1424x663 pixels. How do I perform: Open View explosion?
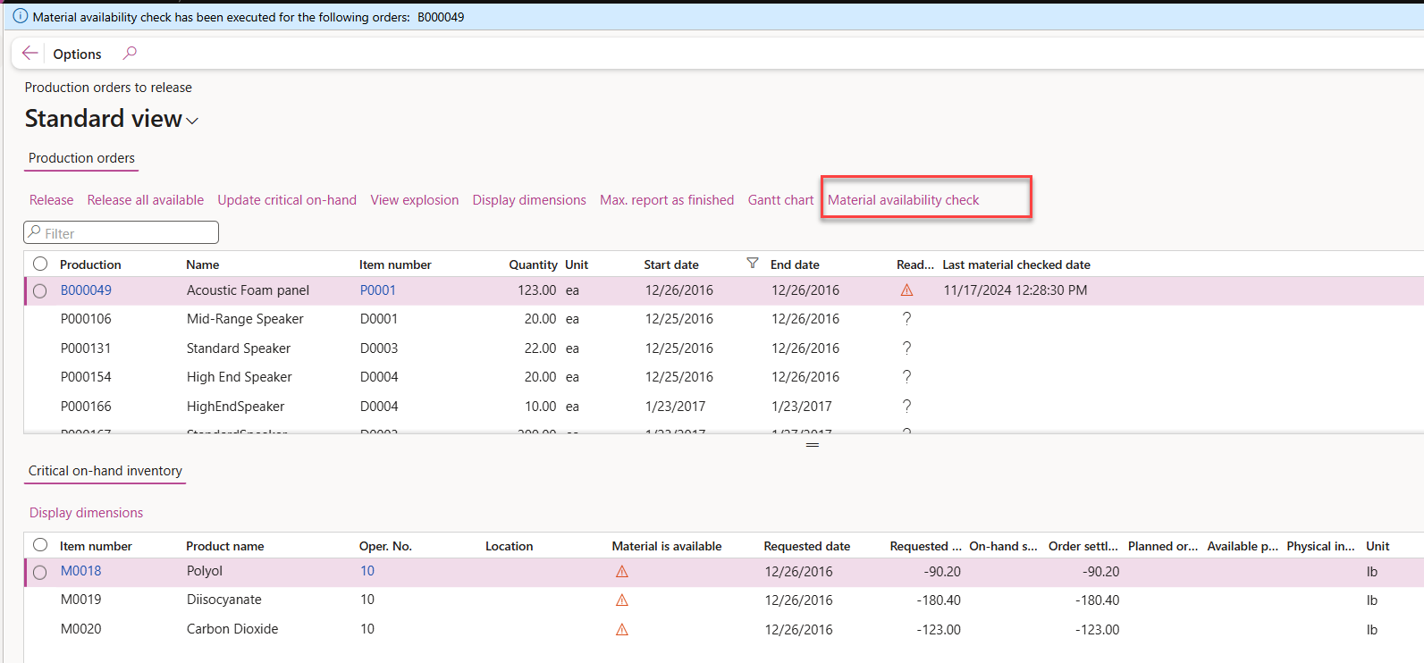415,200
